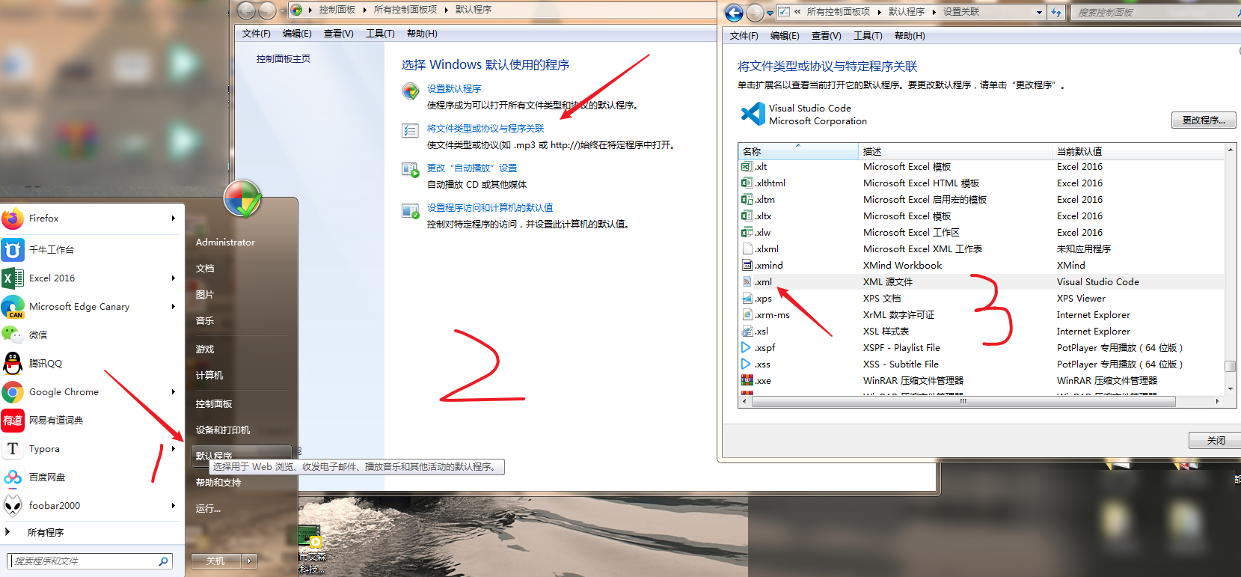Select the .xml row using Visual Studio Code
Image resolution: width=1241 pixels, height=577 pixels.
click(981, 282)
